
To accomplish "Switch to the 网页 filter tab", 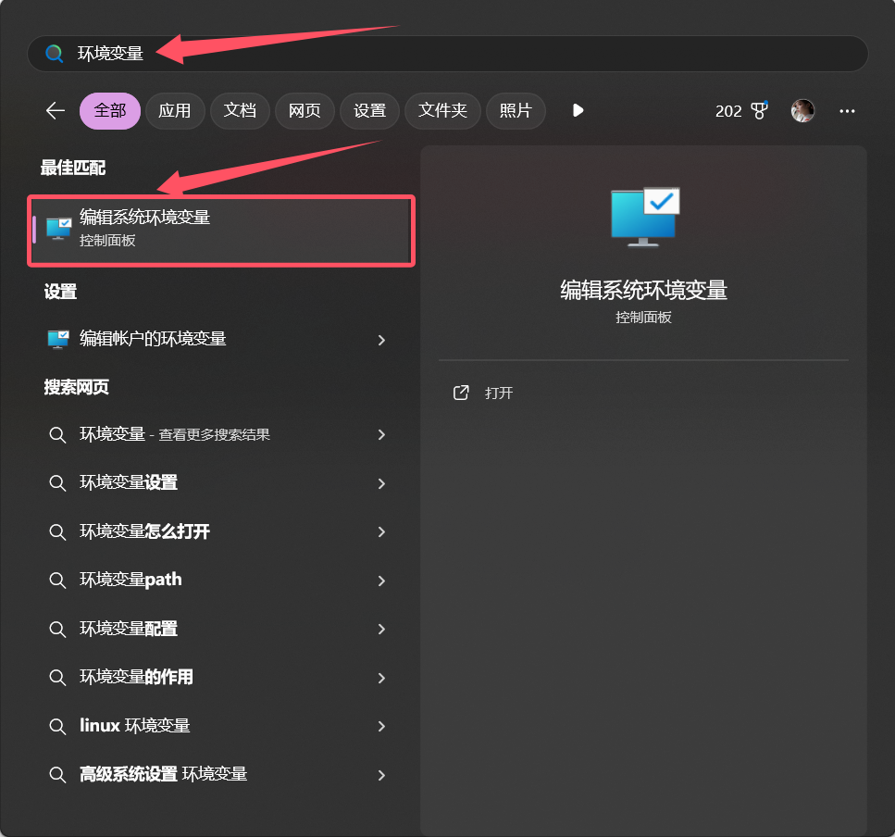I will 305,111.
